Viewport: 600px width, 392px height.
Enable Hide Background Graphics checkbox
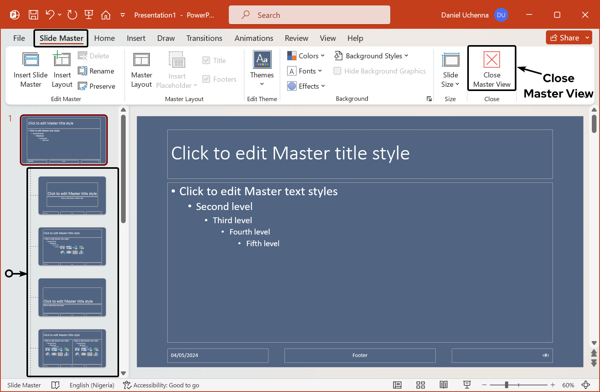(x=337, y=71)
